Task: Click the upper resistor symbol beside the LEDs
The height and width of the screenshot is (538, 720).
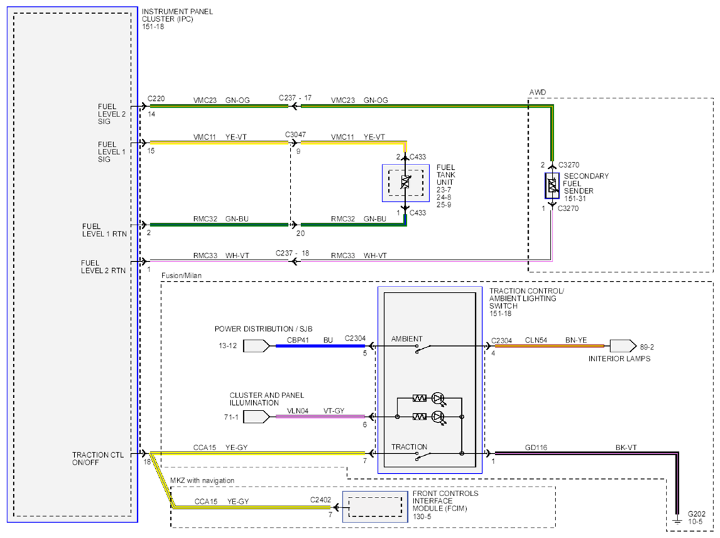Action: (x=419, y=398)
